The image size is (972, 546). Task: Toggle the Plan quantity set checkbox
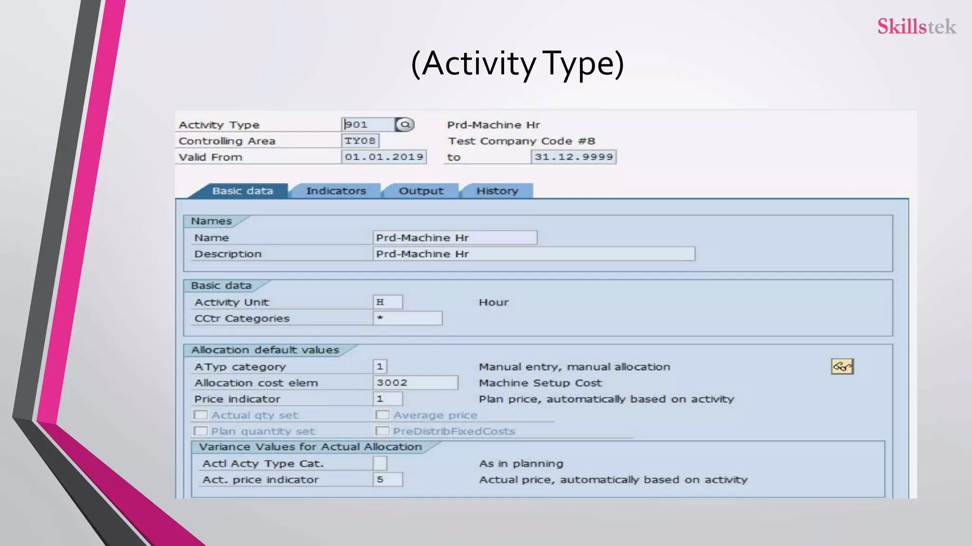201,431
